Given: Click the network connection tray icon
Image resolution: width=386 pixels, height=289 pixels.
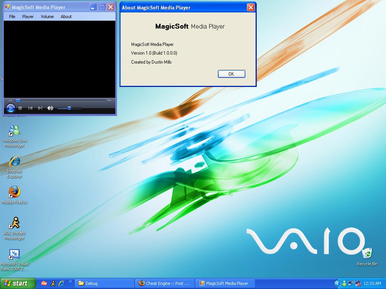Looking at the screenshot, I should click(351, 283).
